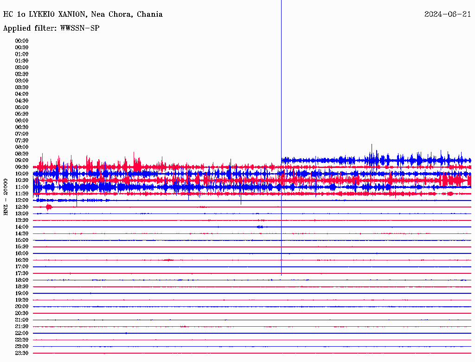Select the 00:00 time label
Viewport: 475px width, 362px height.
[x=21, y=41]
